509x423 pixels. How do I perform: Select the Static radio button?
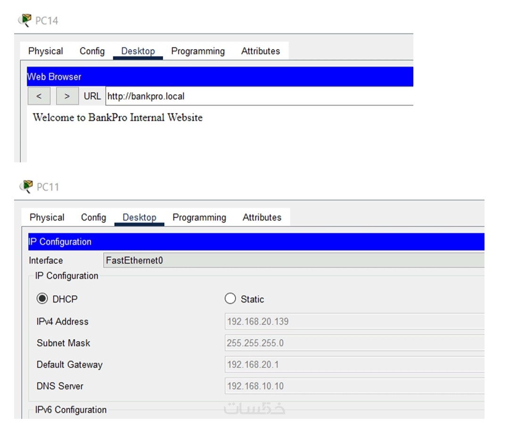[230, 299]
